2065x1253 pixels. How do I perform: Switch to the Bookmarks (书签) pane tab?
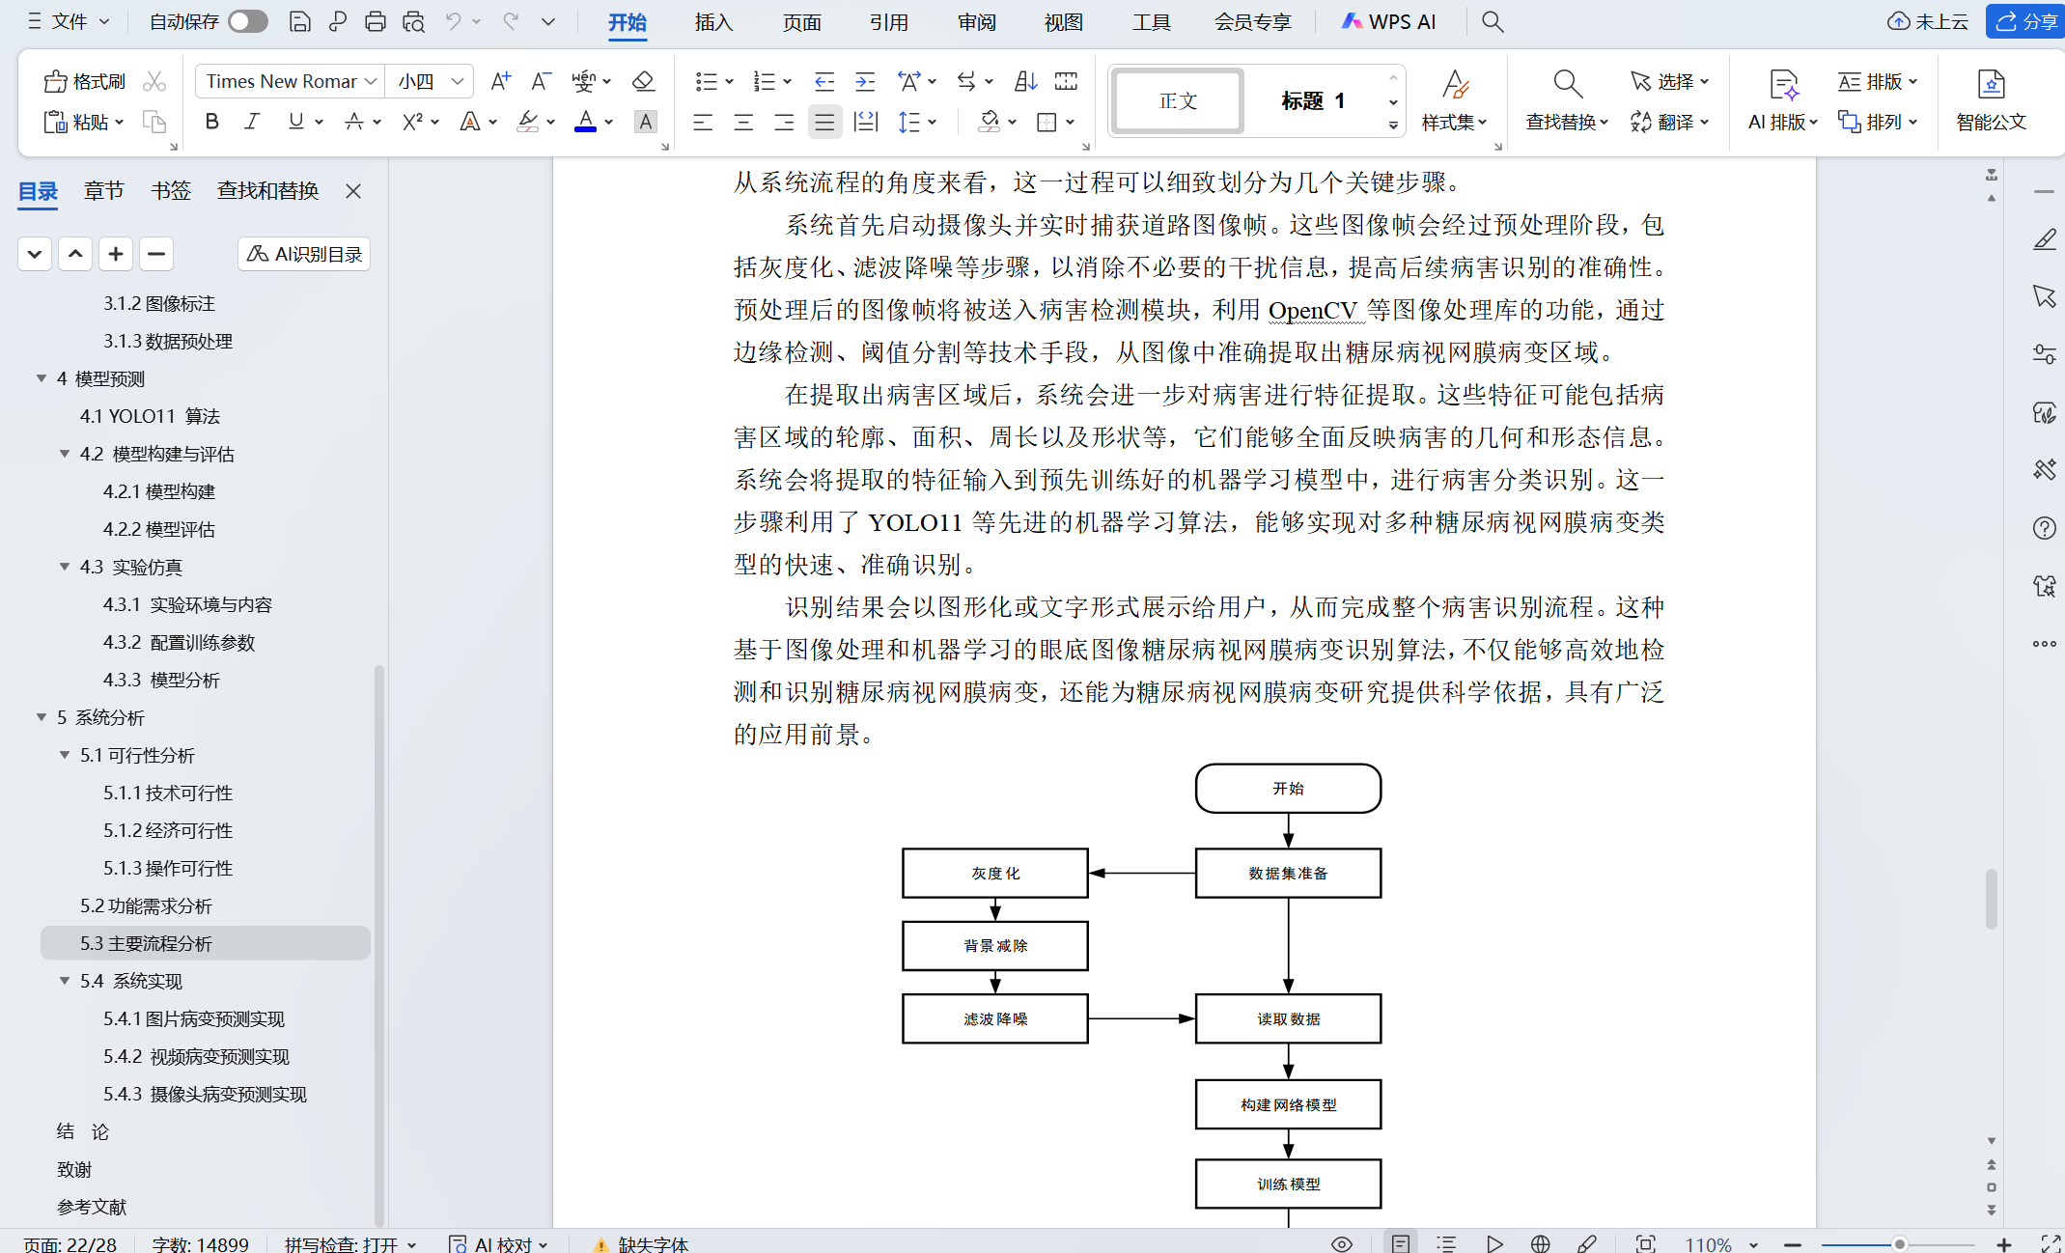171,190
